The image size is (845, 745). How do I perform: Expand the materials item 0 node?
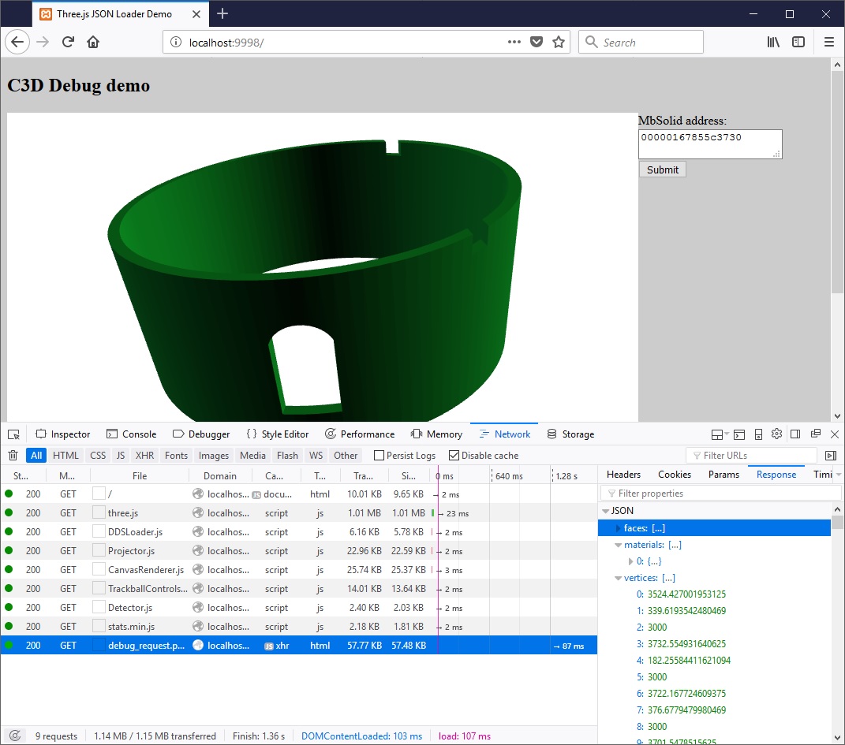point(630,561)
